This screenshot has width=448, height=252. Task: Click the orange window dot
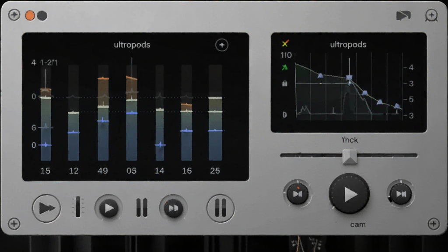click(x=30, y=15)
